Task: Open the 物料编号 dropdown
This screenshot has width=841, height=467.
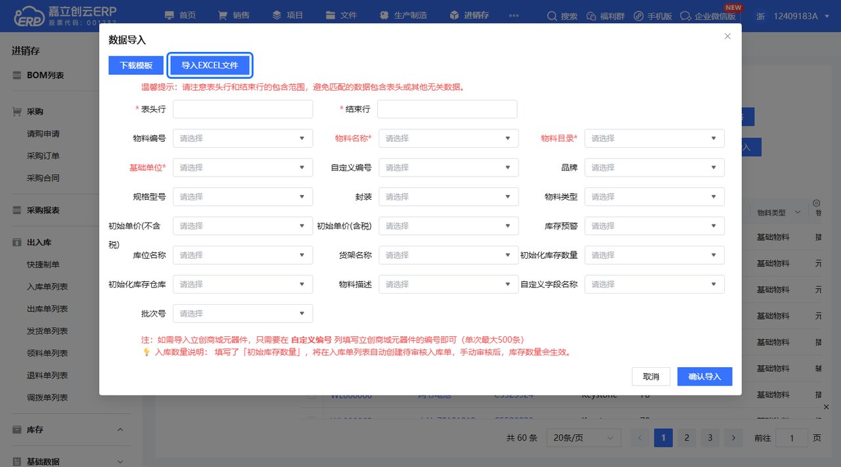Action: pyautogui.click(x=242, y=139)
